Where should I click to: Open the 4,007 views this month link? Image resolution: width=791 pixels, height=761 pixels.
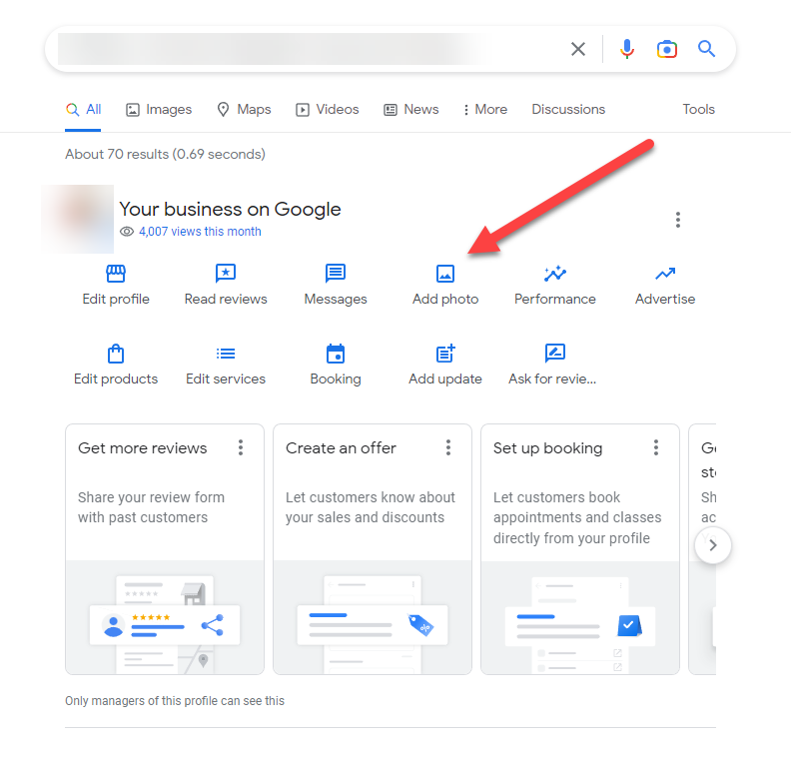click(201, 232)
